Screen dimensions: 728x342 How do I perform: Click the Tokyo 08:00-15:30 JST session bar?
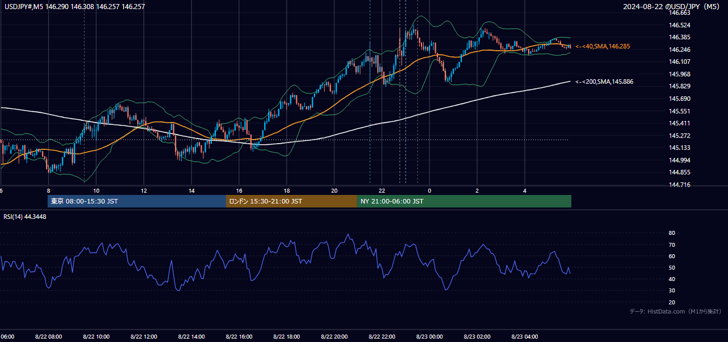(x=137, y=201)
